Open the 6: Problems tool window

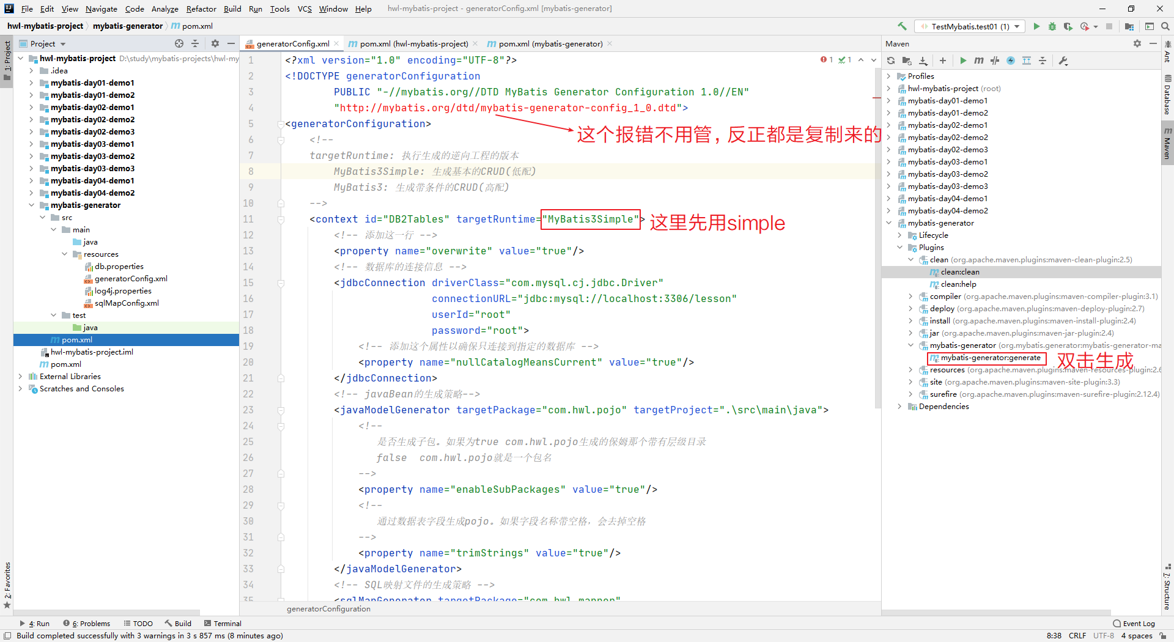(x=87, y=623)
